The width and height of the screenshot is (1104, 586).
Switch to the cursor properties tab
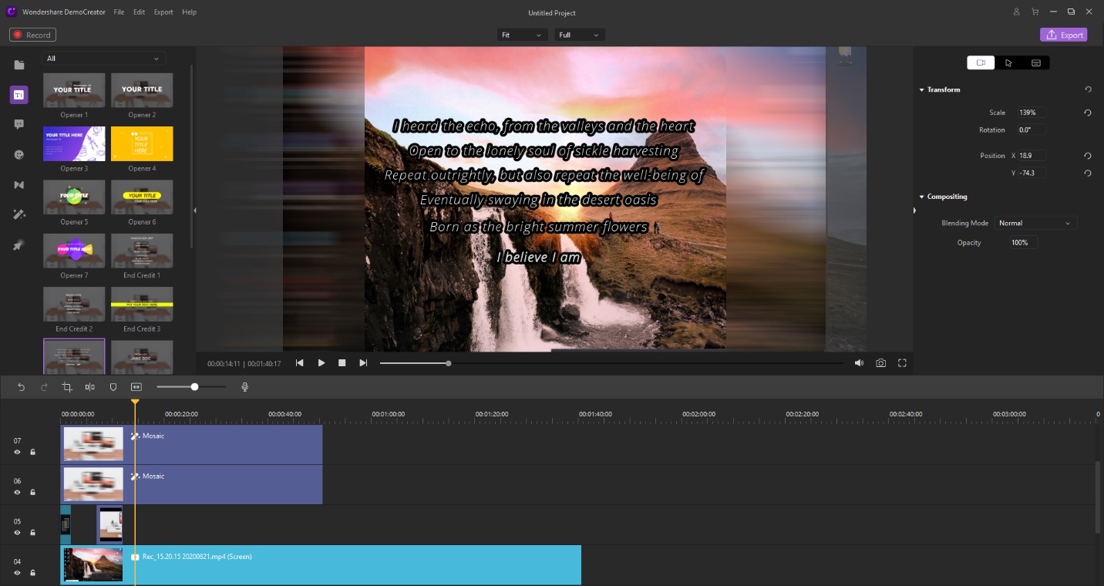tap(1008, 63)
